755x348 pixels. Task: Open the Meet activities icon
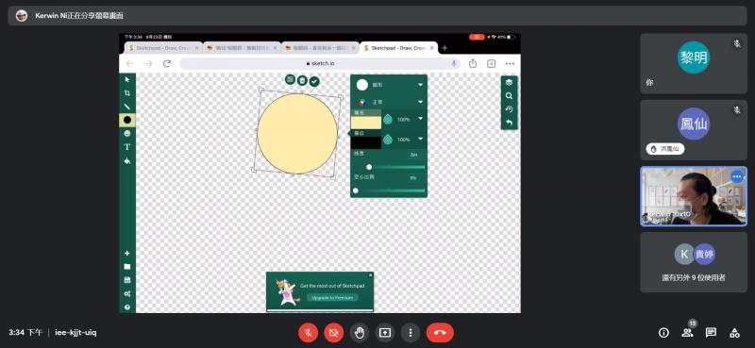(x=734, y=332)
